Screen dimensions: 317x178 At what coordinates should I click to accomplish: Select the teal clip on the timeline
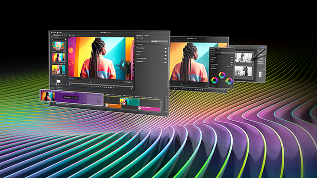(130, 102)
